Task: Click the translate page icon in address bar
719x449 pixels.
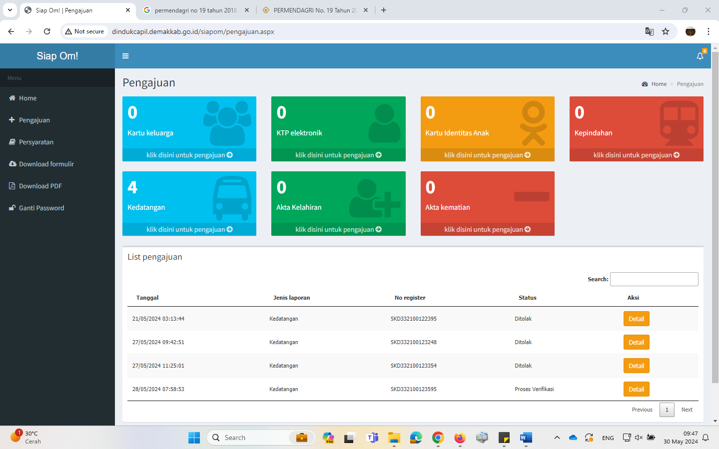Action: click(x=649, y=31)
